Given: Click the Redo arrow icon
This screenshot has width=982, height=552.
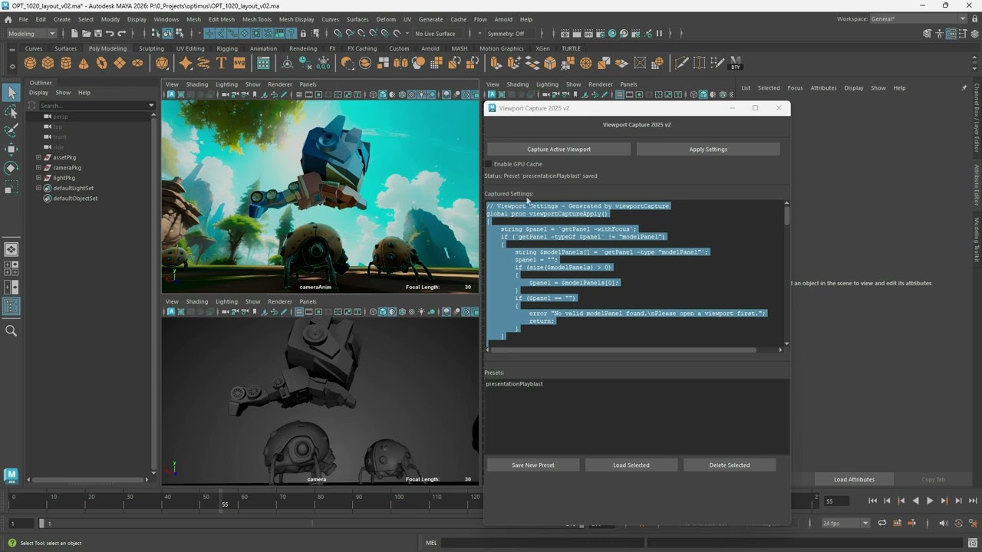Looking at the screenshot, I should pyautogui.click(x=121, y=33).
